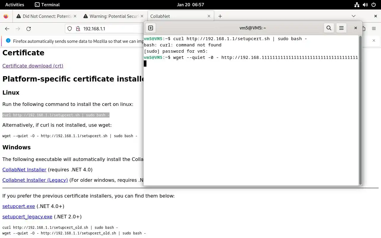Close the Firefox window
This screenshot has width=381, height=238.
[x=376, y=16]
